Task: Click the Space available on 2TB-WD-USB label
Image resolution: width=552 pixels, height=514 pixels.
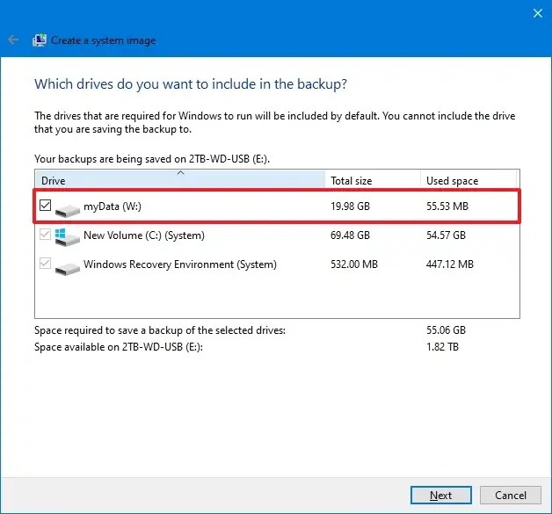Action: point(119,347)
